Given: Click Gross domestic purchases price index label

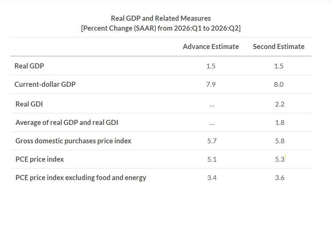Looking at the screenshot, I should 73,141.
